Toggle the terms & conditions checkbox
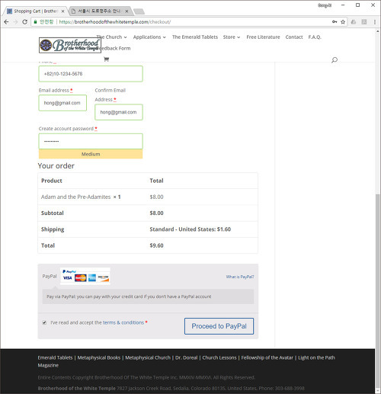This screenshot has height=394, width=381. (44, 322)
